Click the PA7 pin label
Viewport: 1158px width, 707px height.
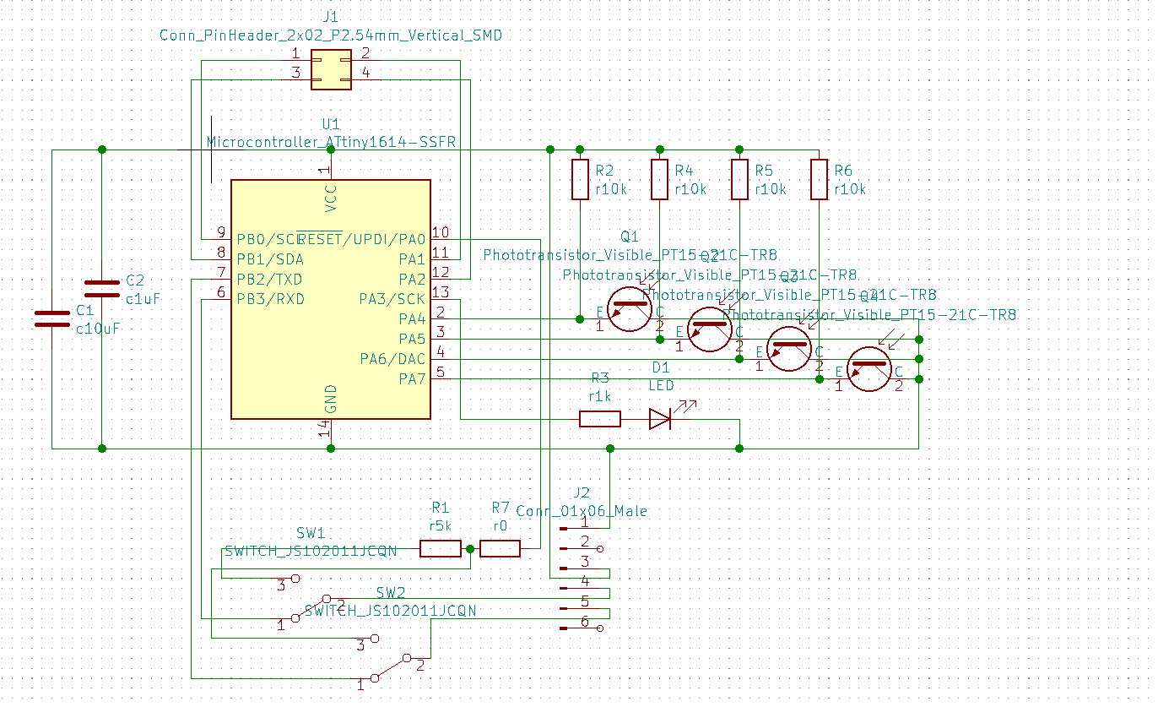(412, 379)
